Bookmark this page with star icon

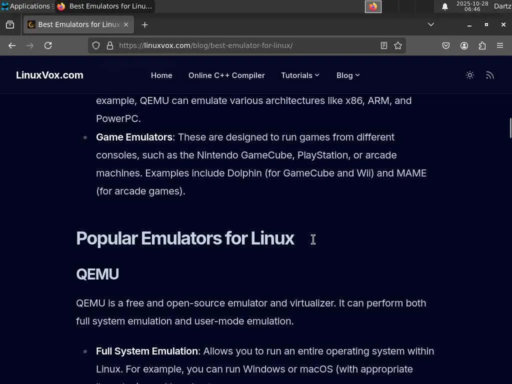point(398,45)
